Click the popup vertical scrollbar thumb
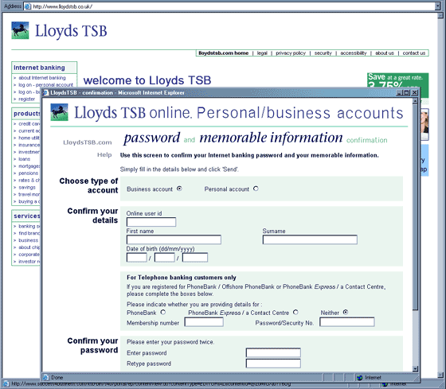Screen dimensions: 446x389 coord(415,207)
